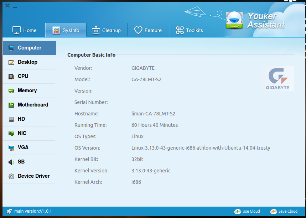Screen dimensions: 306x218
Task: Click the GIGABYTE vendor logo
Action: click(278, 78)
